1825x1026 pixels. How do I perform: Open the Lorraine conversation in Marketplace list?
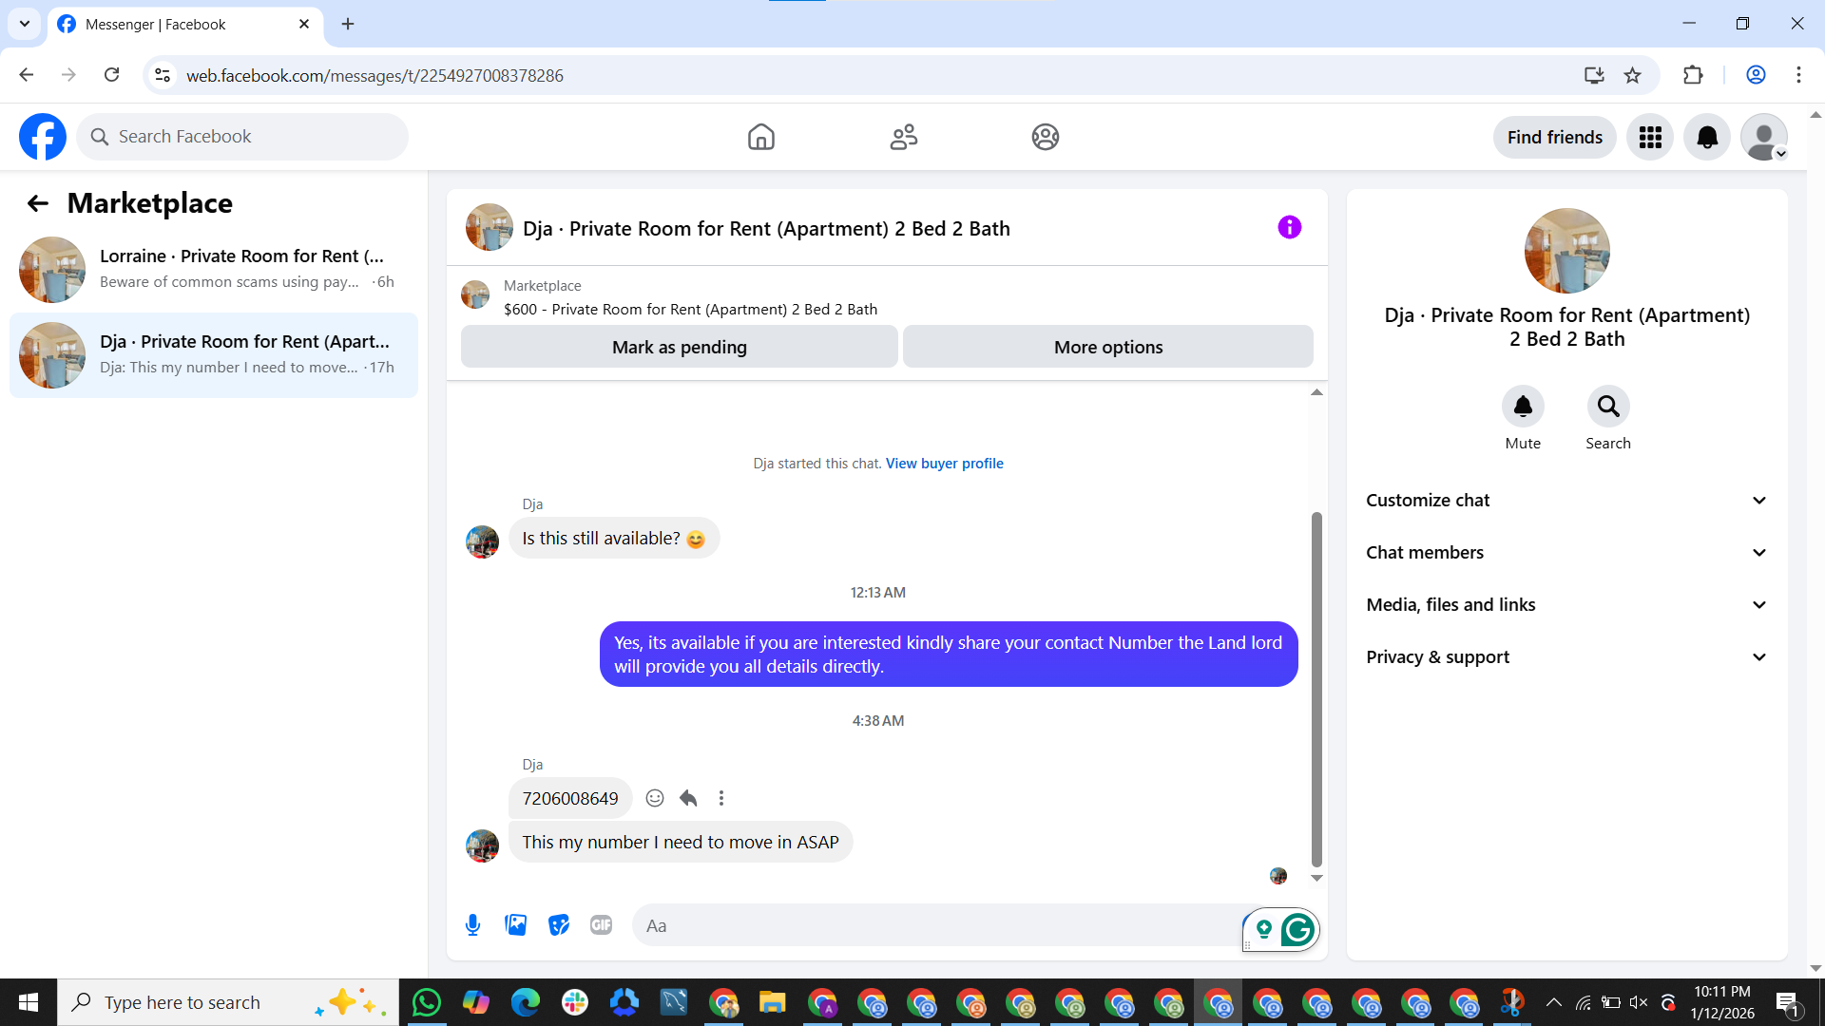(x=214, y=269)
